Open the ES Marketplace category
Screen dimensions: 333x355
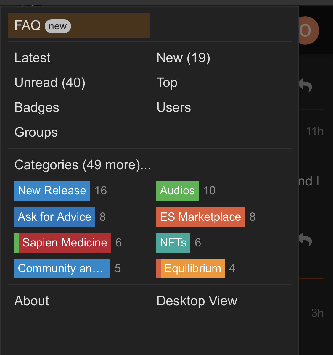200,217
